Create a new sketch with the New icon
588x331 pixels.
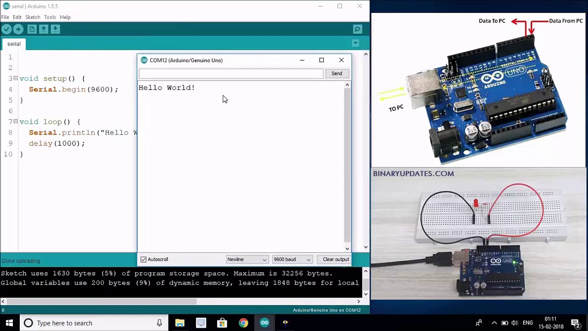[32, 29]
